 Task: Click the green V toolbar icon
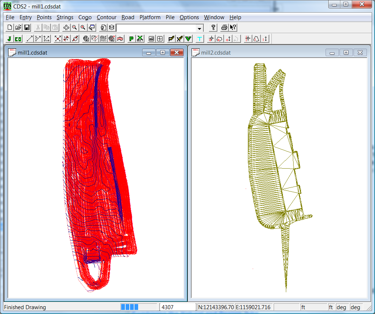[x=188, y=39]
